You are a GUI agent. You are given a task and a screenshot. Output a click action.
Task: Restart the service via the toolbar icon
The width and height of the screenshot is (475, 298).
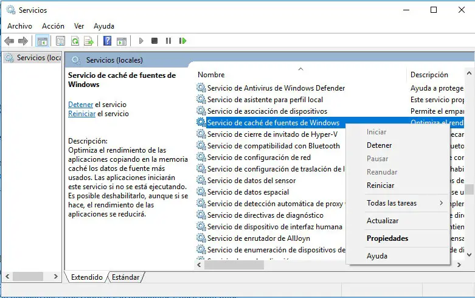pos(182,41)
